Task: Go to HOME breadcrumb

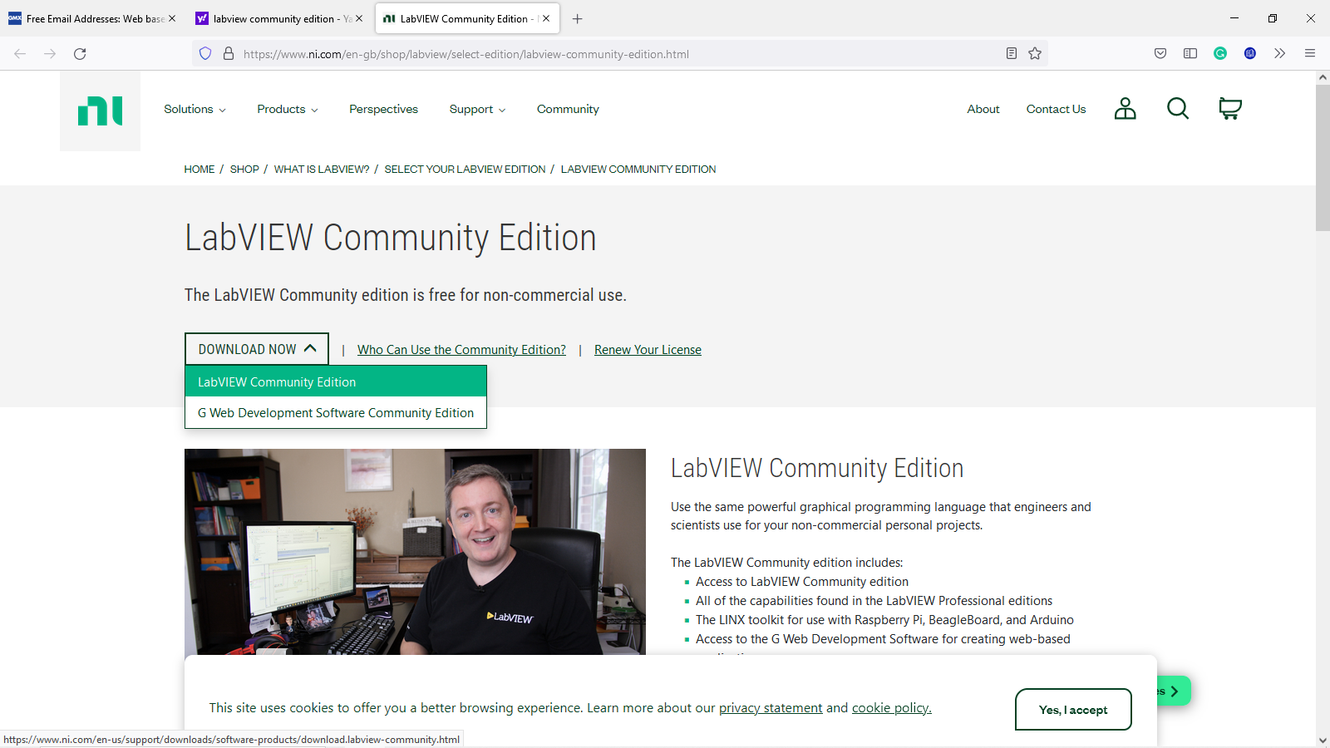Action: point(199,170)
